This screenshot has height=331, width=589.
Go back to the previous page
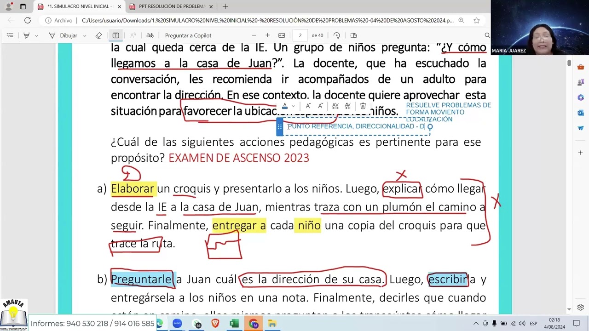[11, 20]
